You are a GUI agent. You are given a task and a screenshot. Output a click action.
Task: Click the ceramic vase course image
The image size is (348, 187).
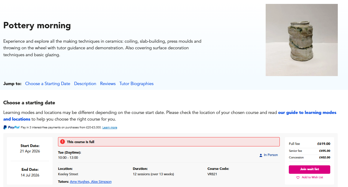[301, 40]
